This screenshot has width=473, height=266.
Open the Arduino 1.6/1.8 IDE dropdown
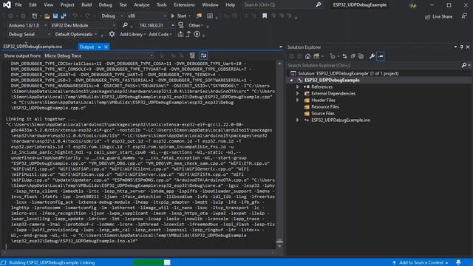pos(27,25)
